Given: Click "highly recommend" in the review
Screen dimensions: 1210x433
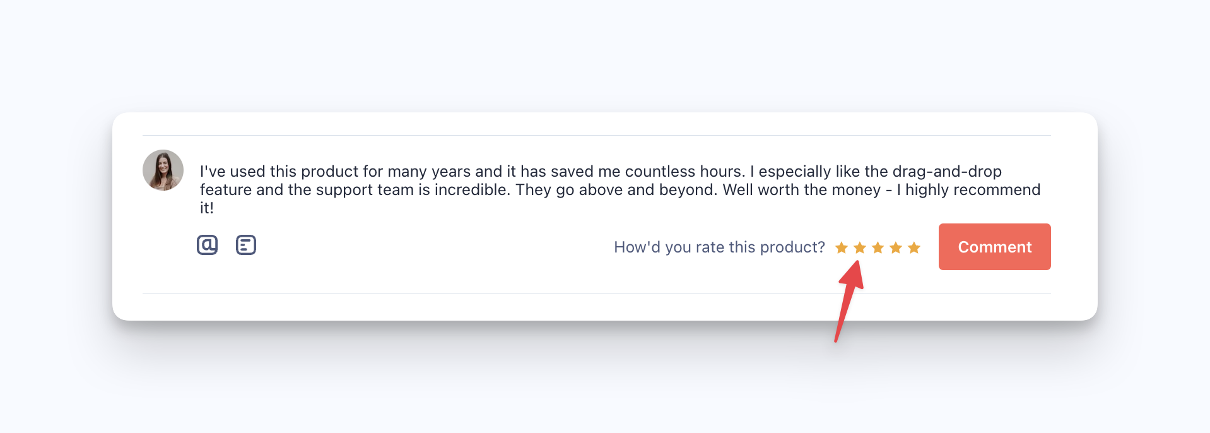Looking at the screenshot, I should [x=972, y=190].
